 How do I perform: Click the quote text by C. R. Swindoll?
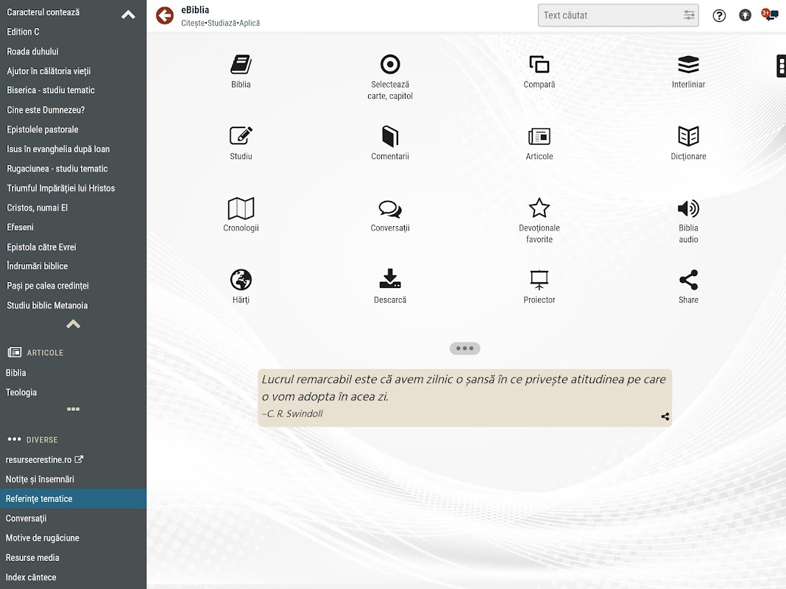click(x=464, y=387)
